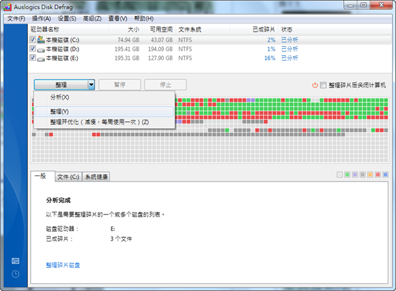Image resolution: width=396 pixels, height=291 pixels.
Task: Click the 194.09 GB free space cell
Action: 160,49
